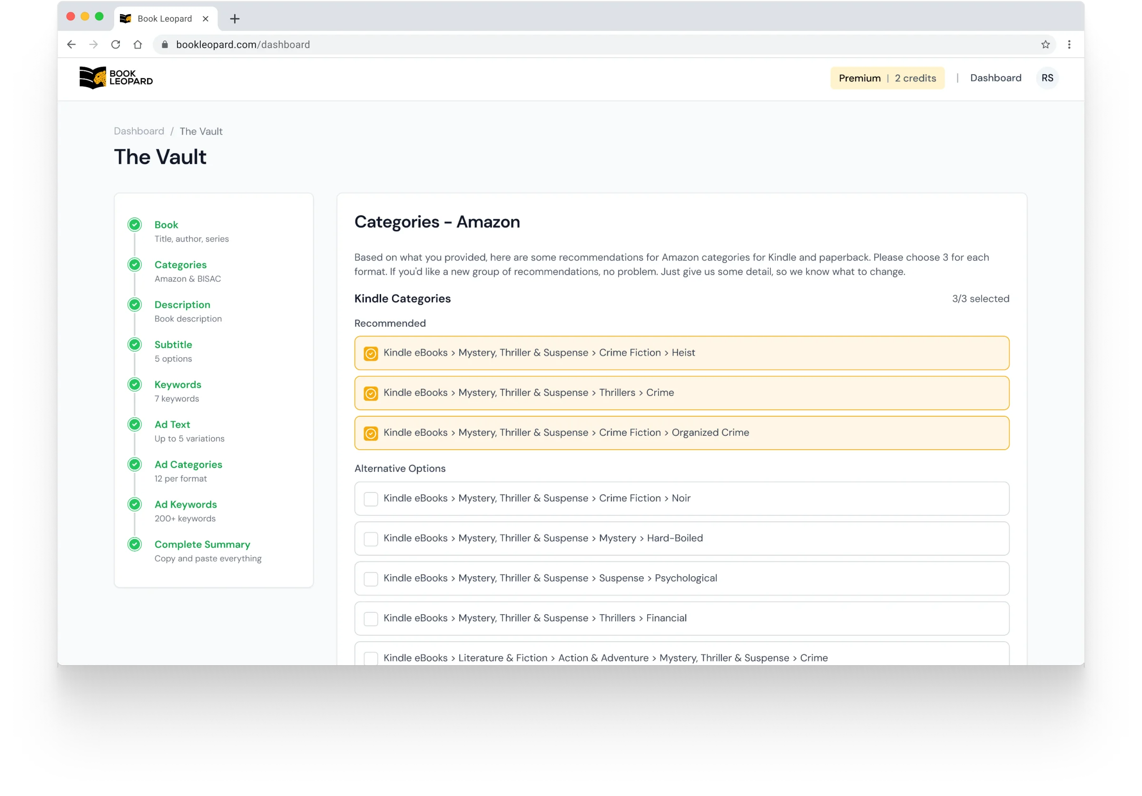Uncheck the Crime Fiction > Heist category
1142x796 pixels.
[x=371, y=354]
